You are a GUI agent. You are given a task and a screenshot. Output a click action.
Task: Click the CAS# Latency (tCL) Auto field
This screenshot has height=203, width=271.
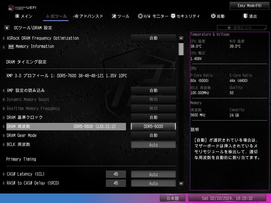153,174
